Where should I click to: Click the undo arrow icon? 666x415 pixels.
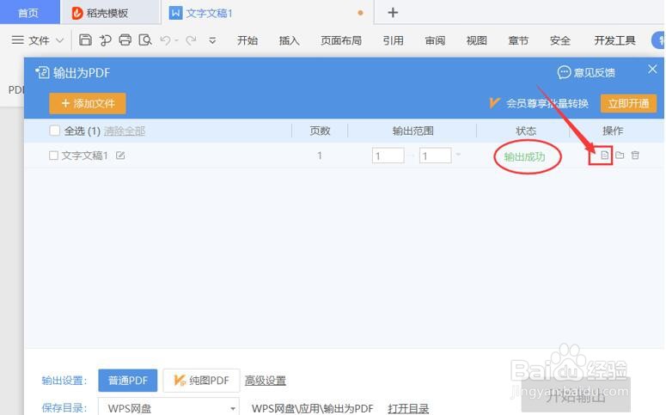click(165, 40)
